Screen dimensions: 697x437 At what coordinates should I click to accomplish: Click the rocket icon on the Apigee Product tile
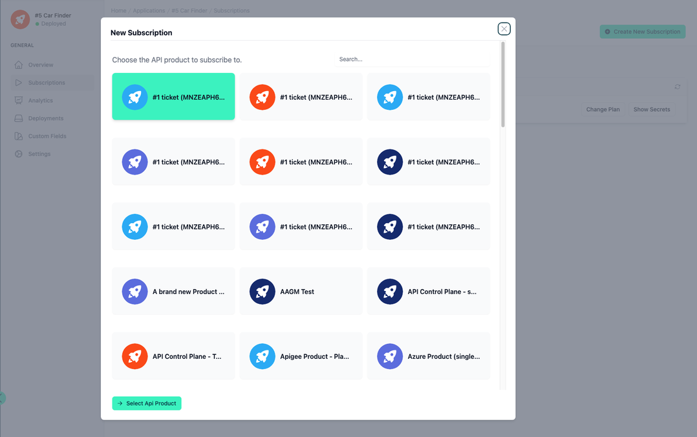click(x=262, y=356)
